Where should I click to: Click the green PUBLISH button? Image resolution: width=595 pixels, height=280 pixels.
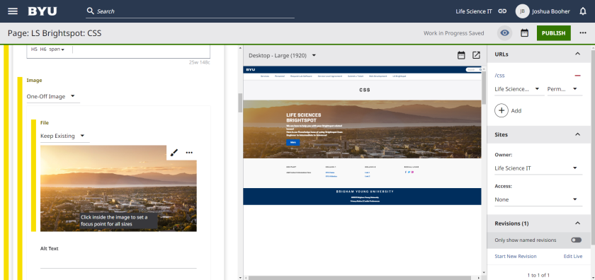554,33
